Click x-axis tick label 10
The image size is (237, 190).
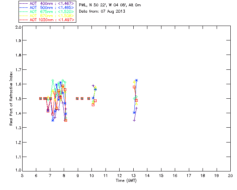[91, 176]
